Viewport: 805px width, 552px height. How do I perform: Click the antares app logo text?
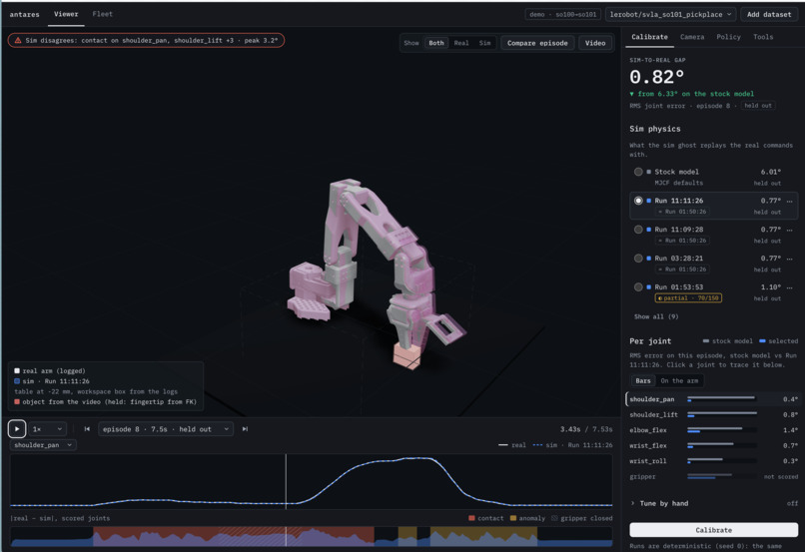click(x=24, y=14)
